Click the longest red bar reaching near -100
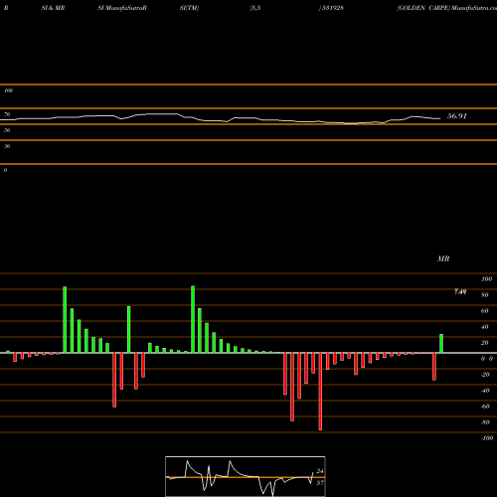This screenshot has width=497, height=497. pyautogui.click(x=320, y=392)
